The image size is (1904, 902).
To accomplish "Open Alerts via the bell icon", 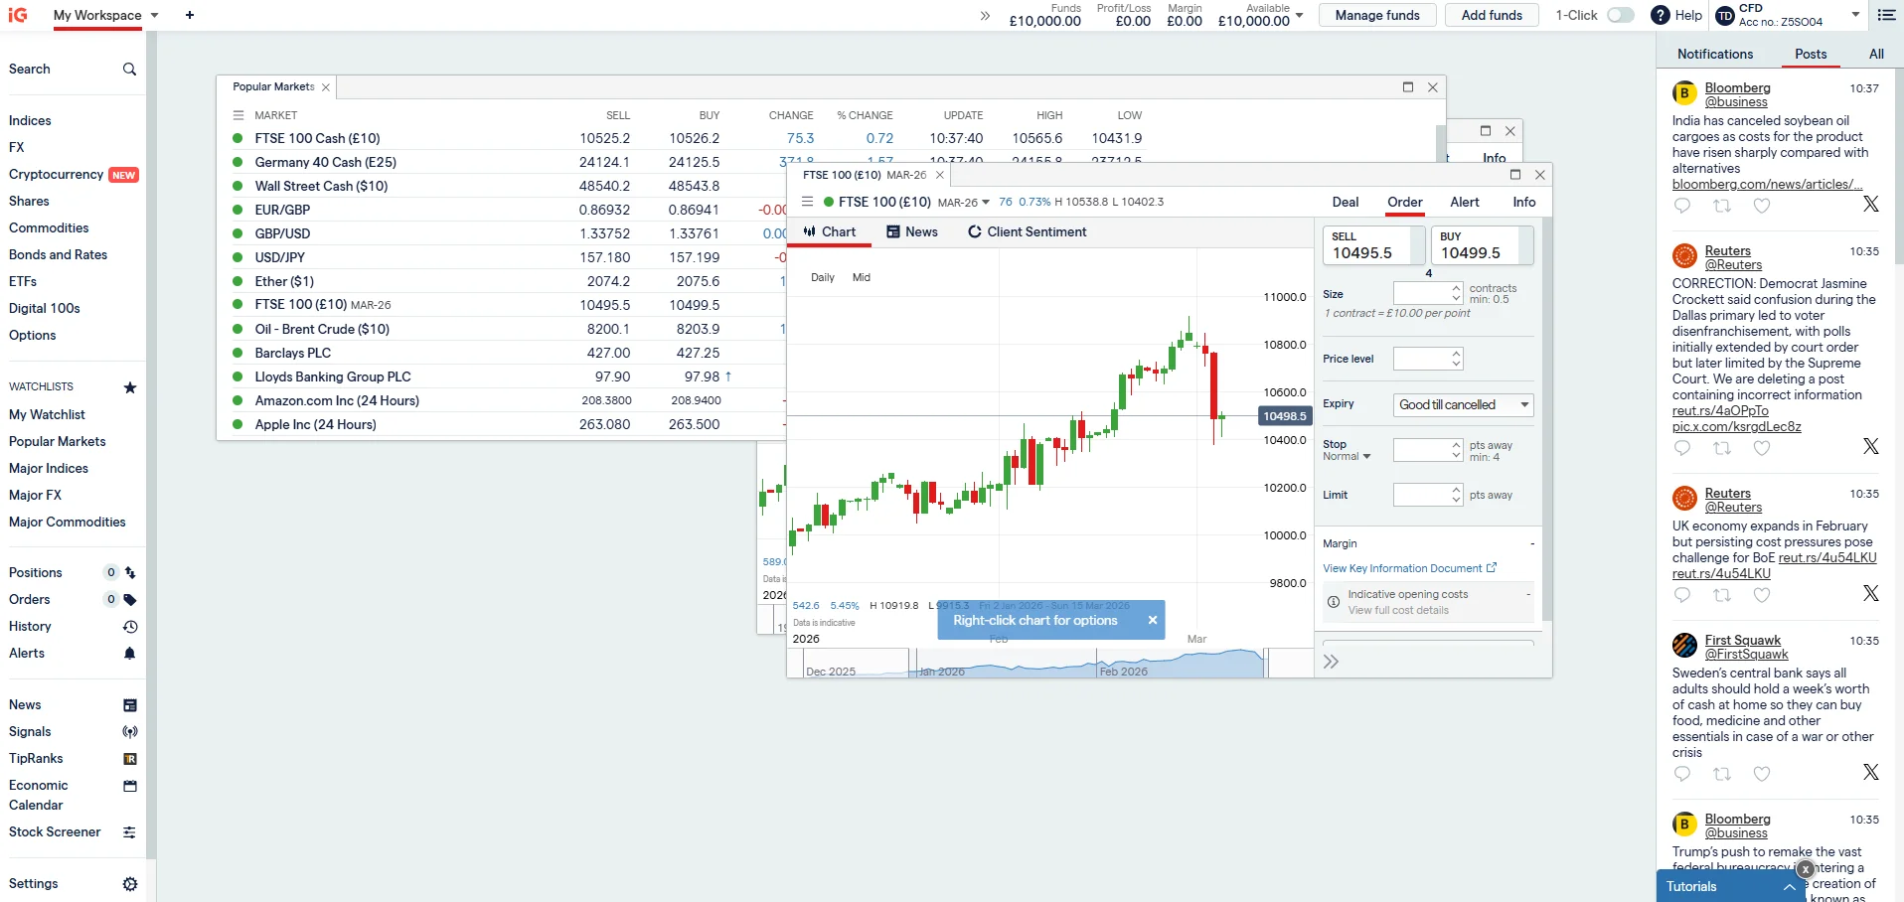I will 129,653.
